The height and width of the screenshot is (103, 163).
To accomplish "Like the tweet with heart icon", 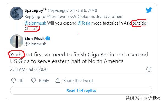I will 13,80.
